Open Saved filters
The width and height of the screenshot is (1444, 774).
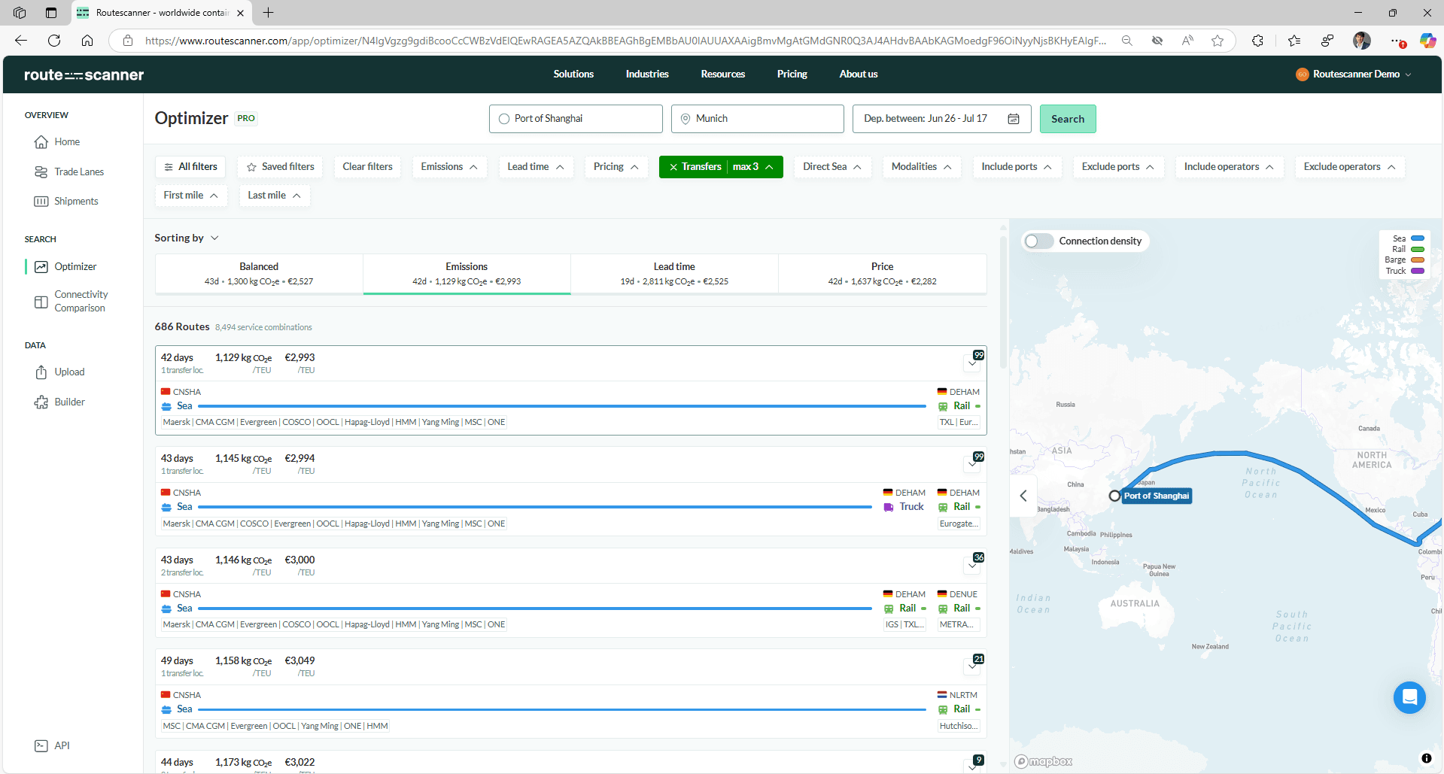(281, 167)
